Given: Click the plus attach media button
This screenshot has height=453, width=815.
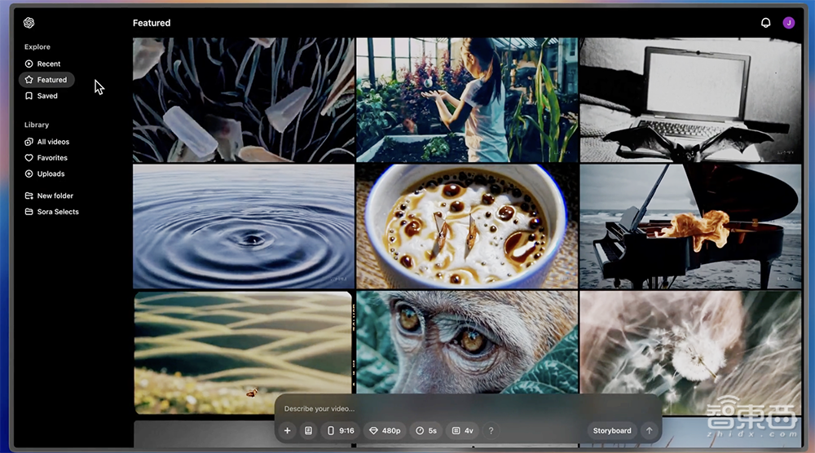Looking at the screenshot, I should pyautogui.click(x=287, y=430).
